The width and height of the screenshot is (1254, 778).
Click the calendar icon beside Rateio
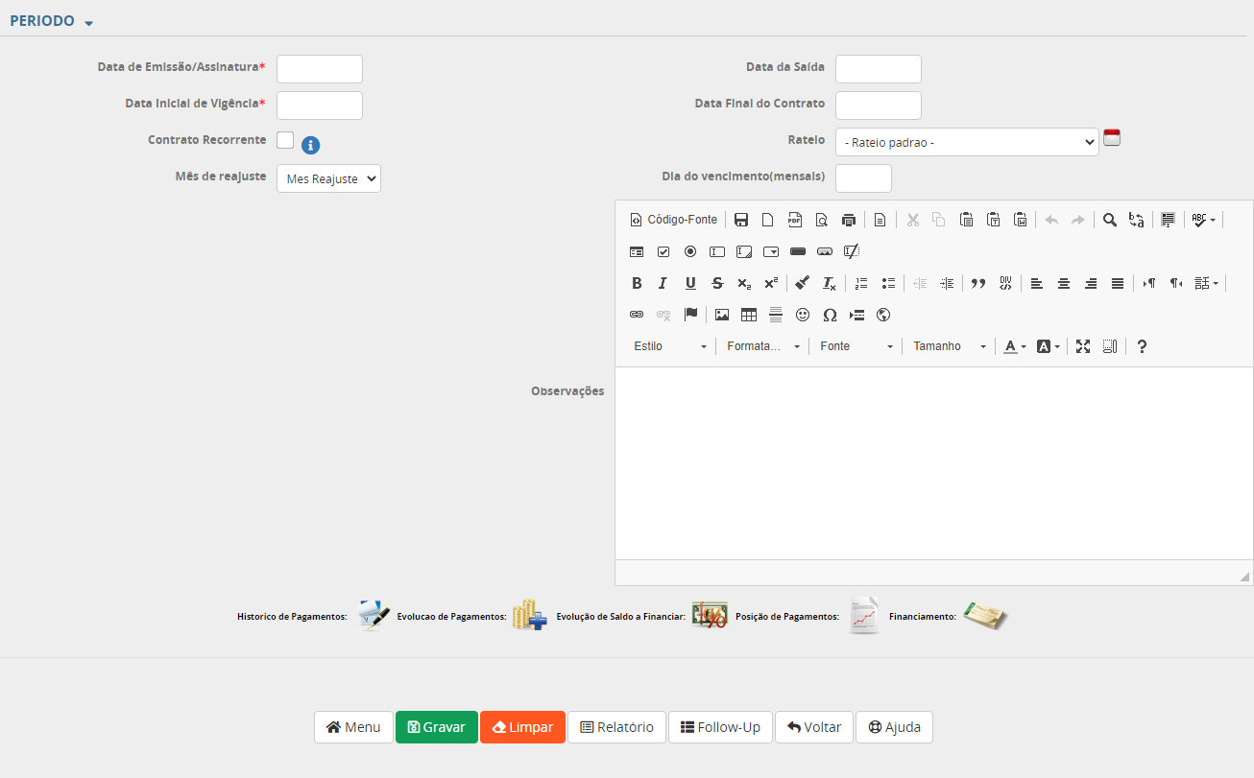click(1112, 137)
